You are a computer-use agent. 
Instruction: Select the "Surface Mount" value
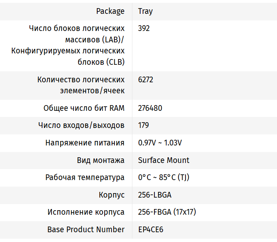(x=163, y=160)
